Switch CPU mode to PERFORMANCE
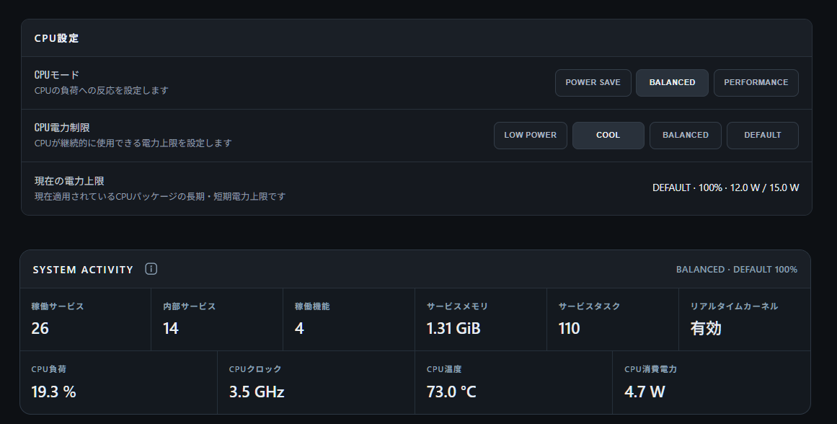 pos(756,83)
